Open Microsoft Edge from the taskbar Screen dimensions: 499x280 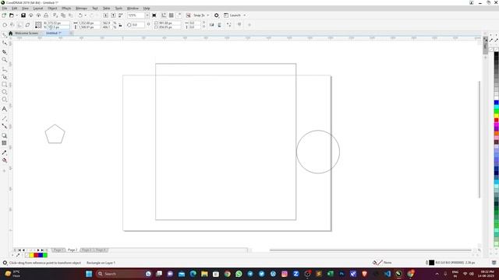pyautogui.click(x=193, y=274)
